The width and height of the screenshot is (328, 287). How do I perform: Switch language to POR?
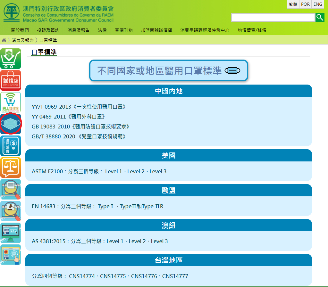[305, 4]
